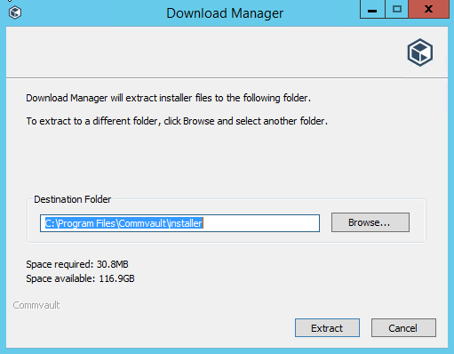Click the Commvault cube logo in header

click(420, 52)
